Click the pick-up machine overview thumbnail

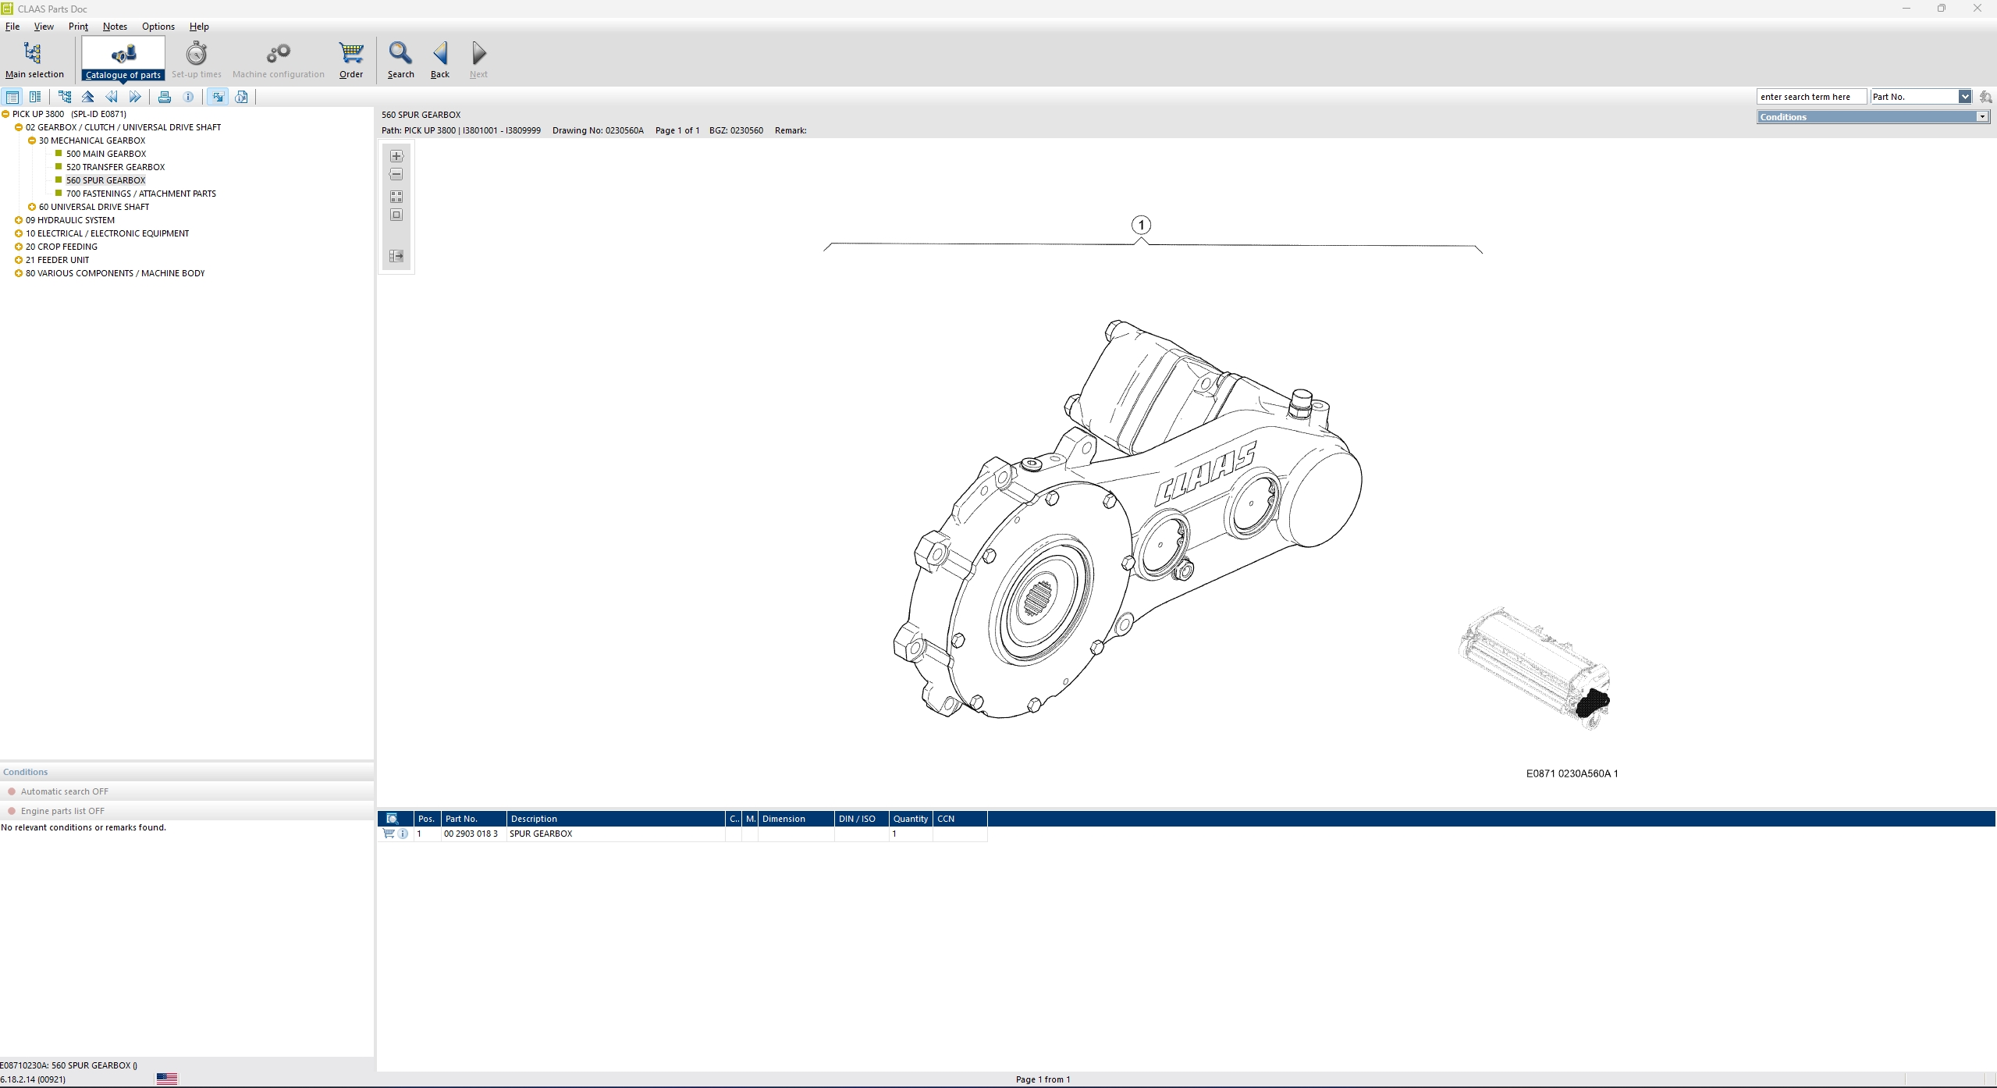coord(1534,668)
